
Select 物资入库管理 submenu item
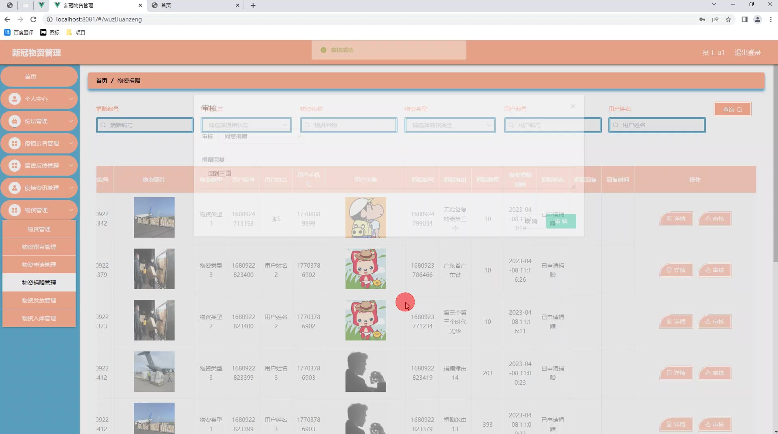pos(39,318)
